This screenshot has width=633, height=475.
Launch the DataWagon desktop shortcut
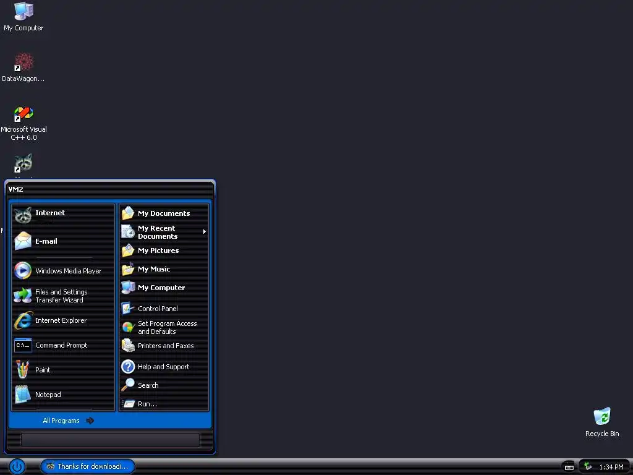pyautogui.click(x=23, y=67)
